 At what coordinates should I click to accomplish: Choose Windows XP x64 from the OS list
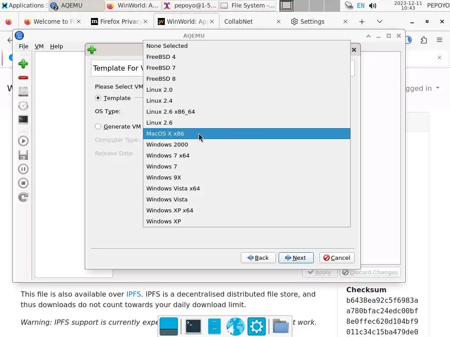pos(247,210)
